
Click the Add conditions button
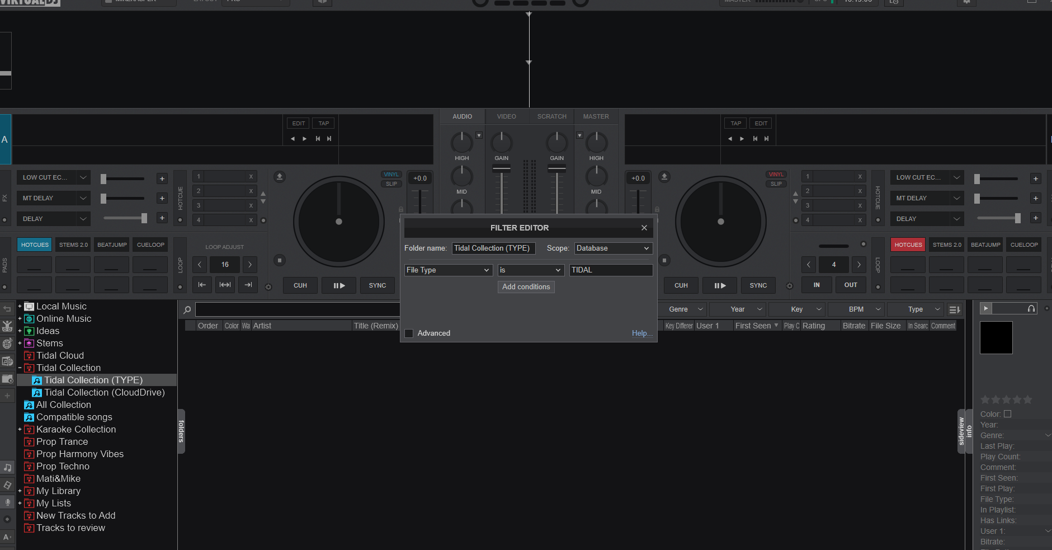pyautogui.click(x=526, y=287)
